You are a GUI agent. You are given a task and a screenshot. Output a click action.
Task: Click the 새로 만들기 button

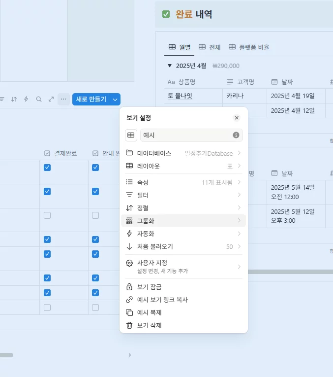91,99
